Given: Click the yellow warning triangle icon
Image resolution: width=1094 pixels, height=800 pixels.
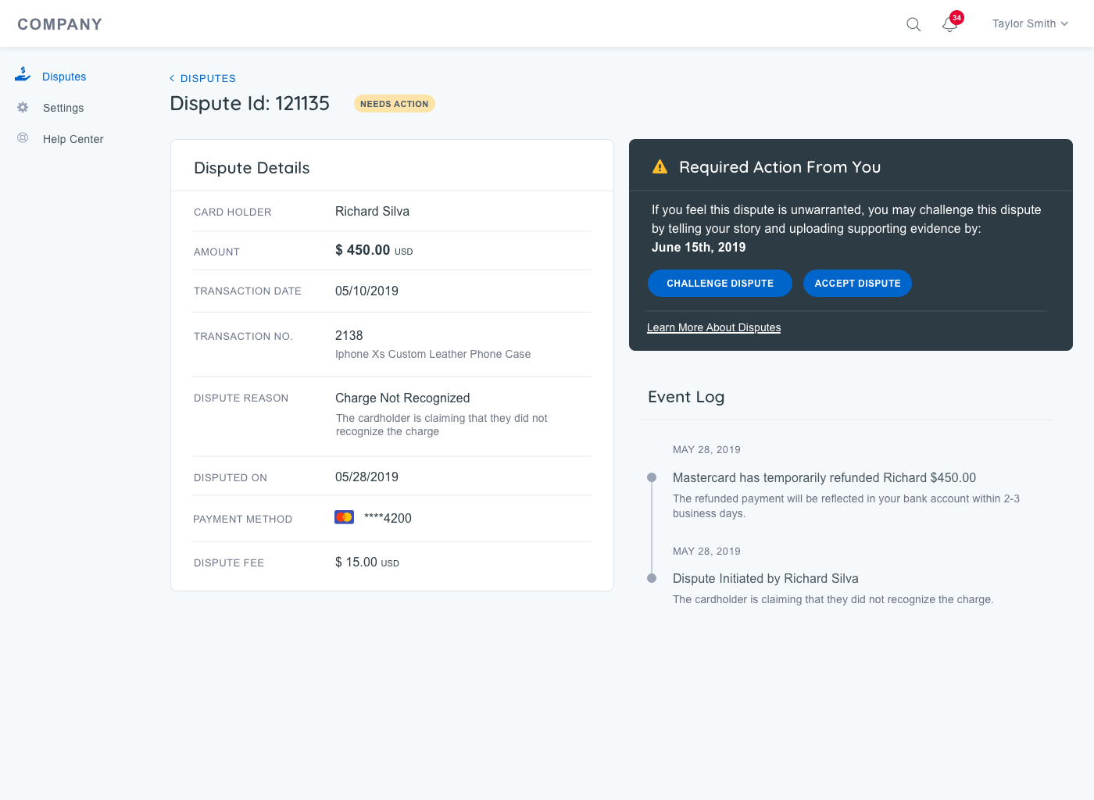Looking at the screenshot, I should point(660,167).
